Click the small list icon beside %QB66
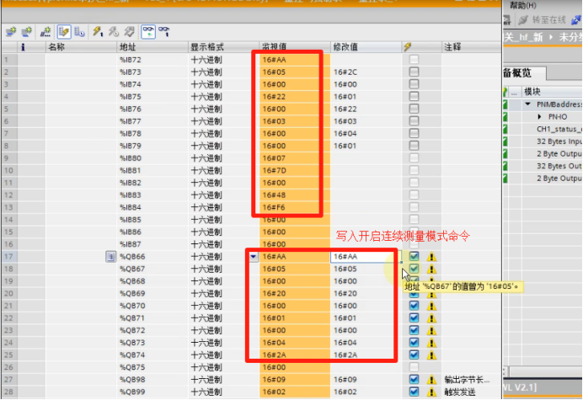583x400 pixels. (x=110, y=257)
